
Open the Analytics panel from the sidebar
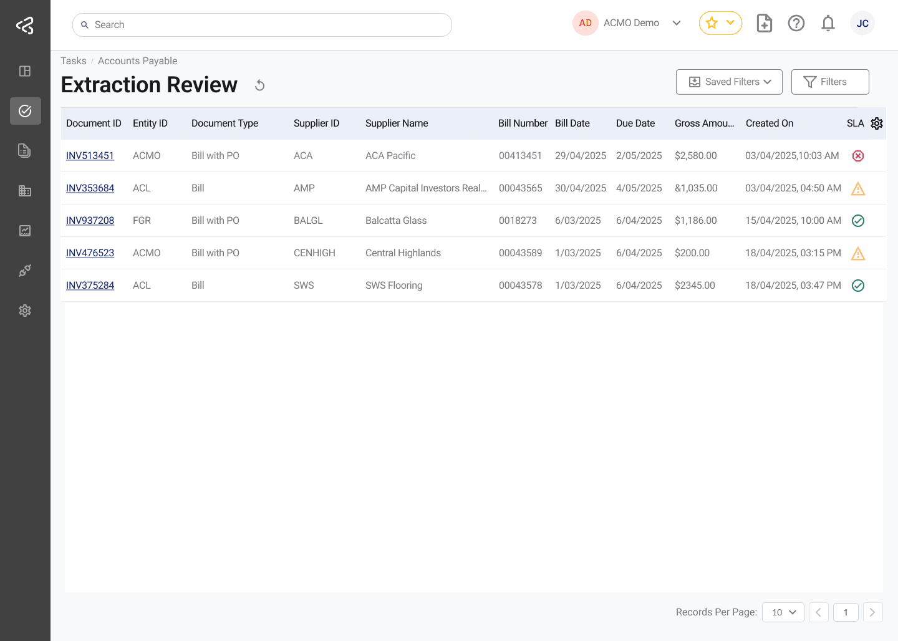click(x=25, y=231)
